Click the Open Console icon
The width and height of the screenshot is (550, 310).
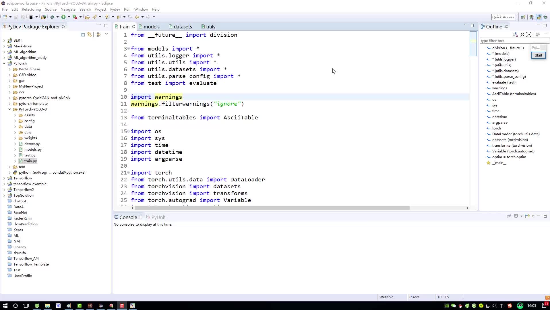pyautogui.click(x=527, y=216)
